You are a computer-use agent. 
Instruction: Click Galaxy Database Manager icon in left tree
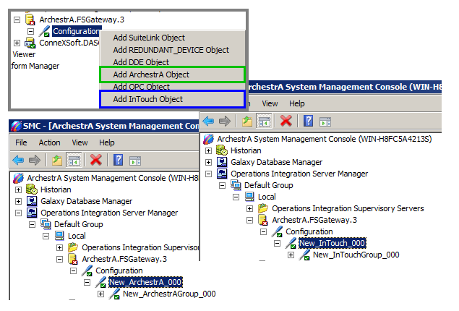click(32, 201)
